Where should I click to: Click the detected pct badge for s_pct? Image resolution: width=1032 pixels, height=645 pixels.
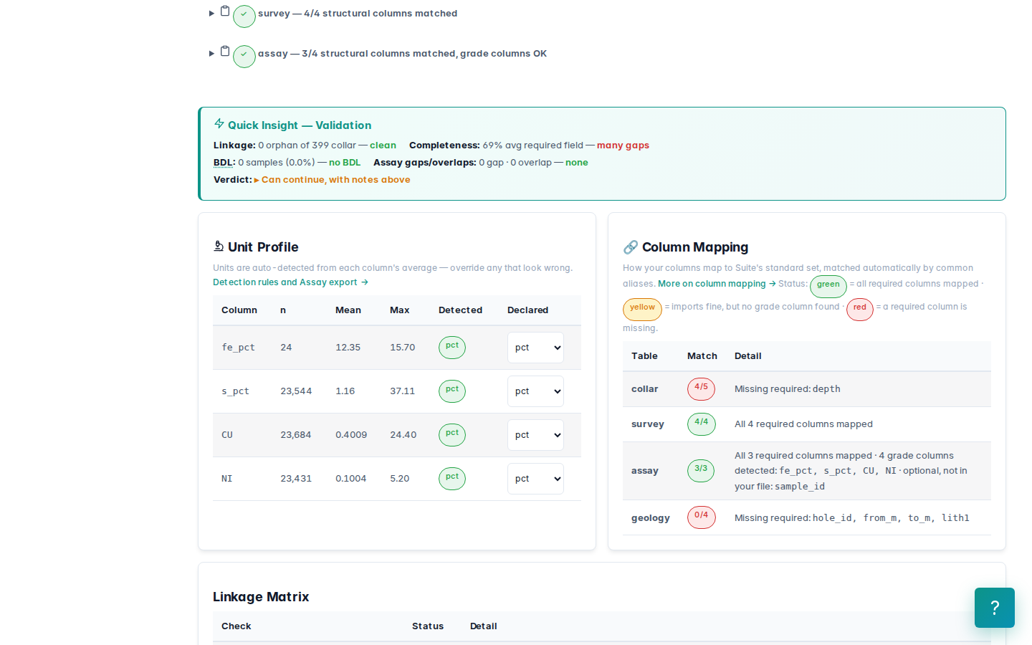point(452,391)
